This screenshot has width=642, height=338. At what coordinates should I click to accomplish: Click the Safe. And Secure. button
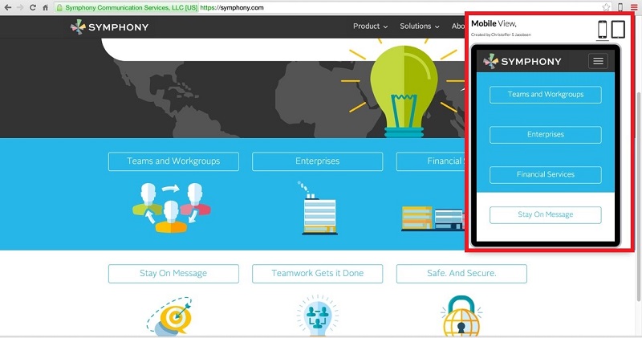[x=462, y=274]
